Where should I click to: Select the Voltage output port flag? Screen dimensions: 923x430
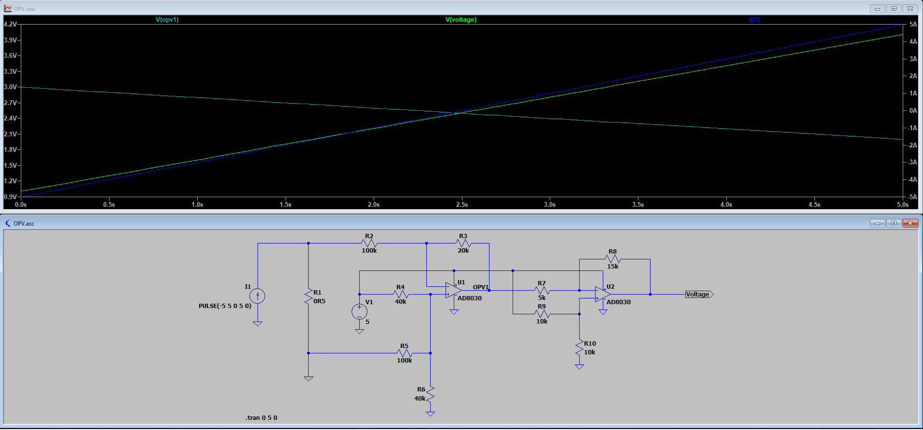pyautogui.click(x=698, y=294)
